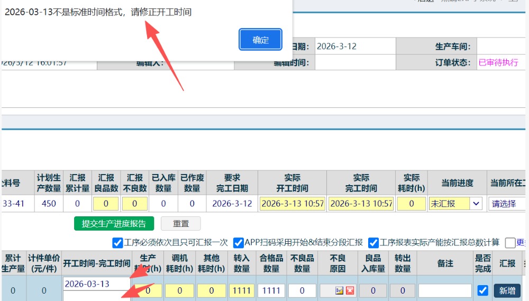This screenshot has height=301, width=529.
Task: Click the 新增 report button
Action: [x=507, y=290]
